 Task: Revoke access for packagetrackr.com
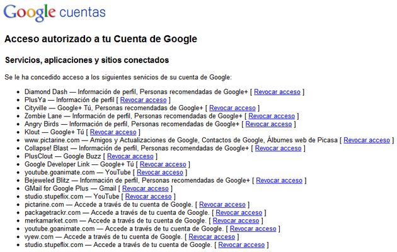click(239, 213)
